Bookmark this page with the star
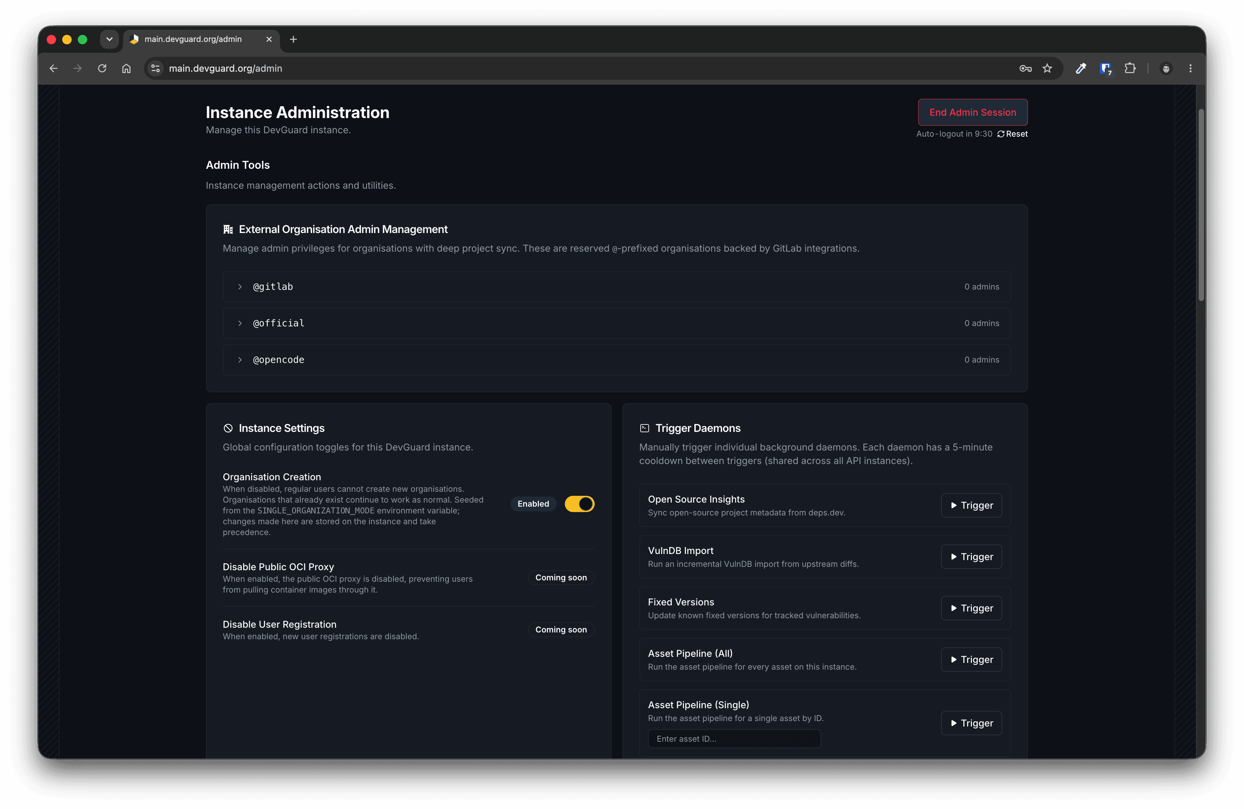 pos(1047,69)
